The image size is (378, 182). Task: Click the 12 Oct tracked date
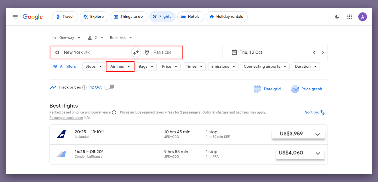pos(96,87)
